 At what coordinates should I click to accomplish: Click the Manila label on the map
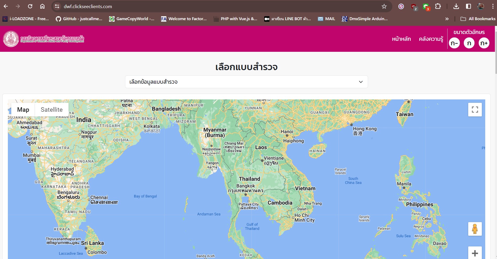tap(404, 184)
